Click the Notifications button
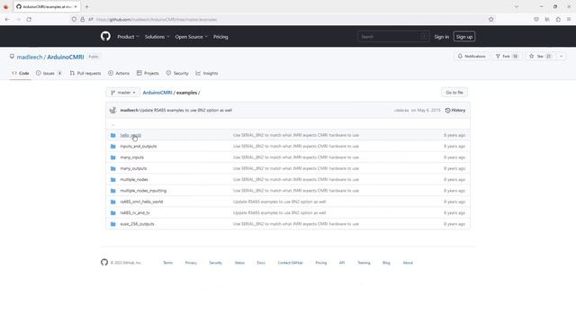Image resolution: width=576 pixels, height=324 pixels. tap(472, 56)
